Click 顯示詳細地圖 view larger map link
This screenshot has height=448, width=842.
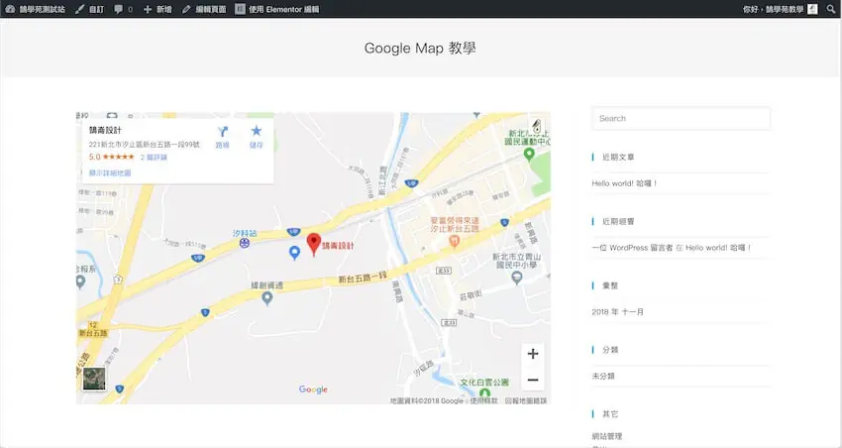(x=110, y=173)
